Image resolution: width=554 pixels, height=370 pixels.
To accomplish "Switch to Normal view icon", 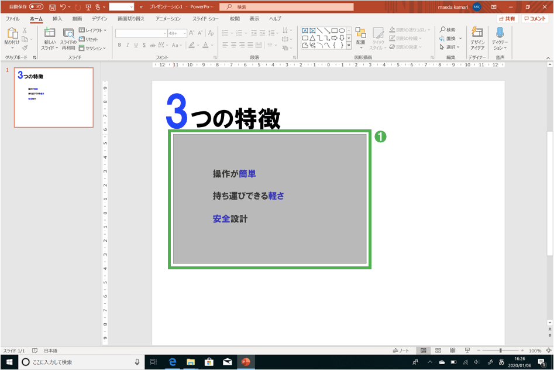I will [424, 351].
